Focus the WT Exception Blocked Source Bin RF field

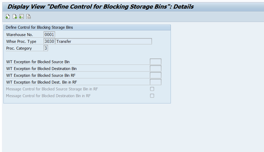[155, 75]
